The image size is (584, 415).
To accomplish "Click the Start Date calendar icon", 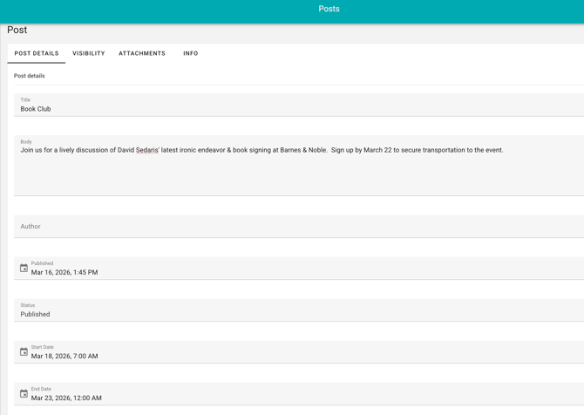I will pyautogui.click(x=24, y=352).
